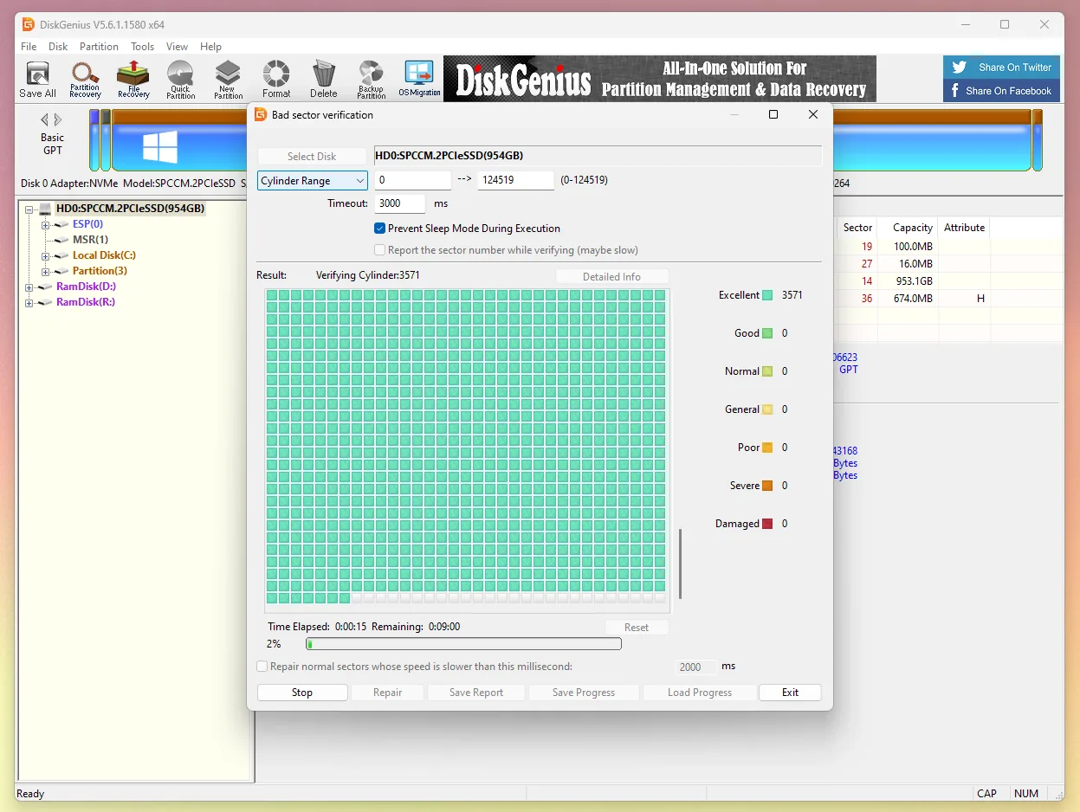Create a New Partition

227,79
